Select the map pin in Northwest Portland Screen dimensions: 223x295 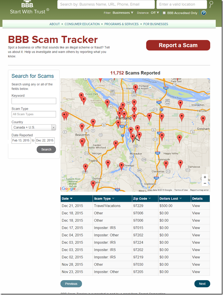click(x=107, y=103)
